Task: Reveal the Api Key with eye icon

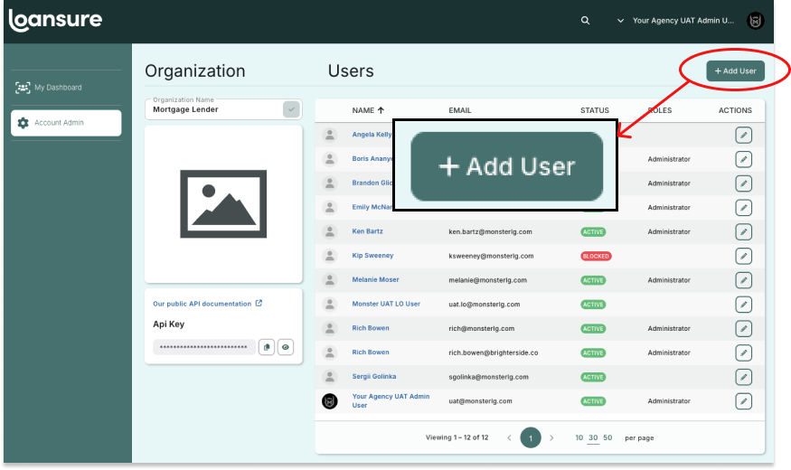Action: (286, 346)
